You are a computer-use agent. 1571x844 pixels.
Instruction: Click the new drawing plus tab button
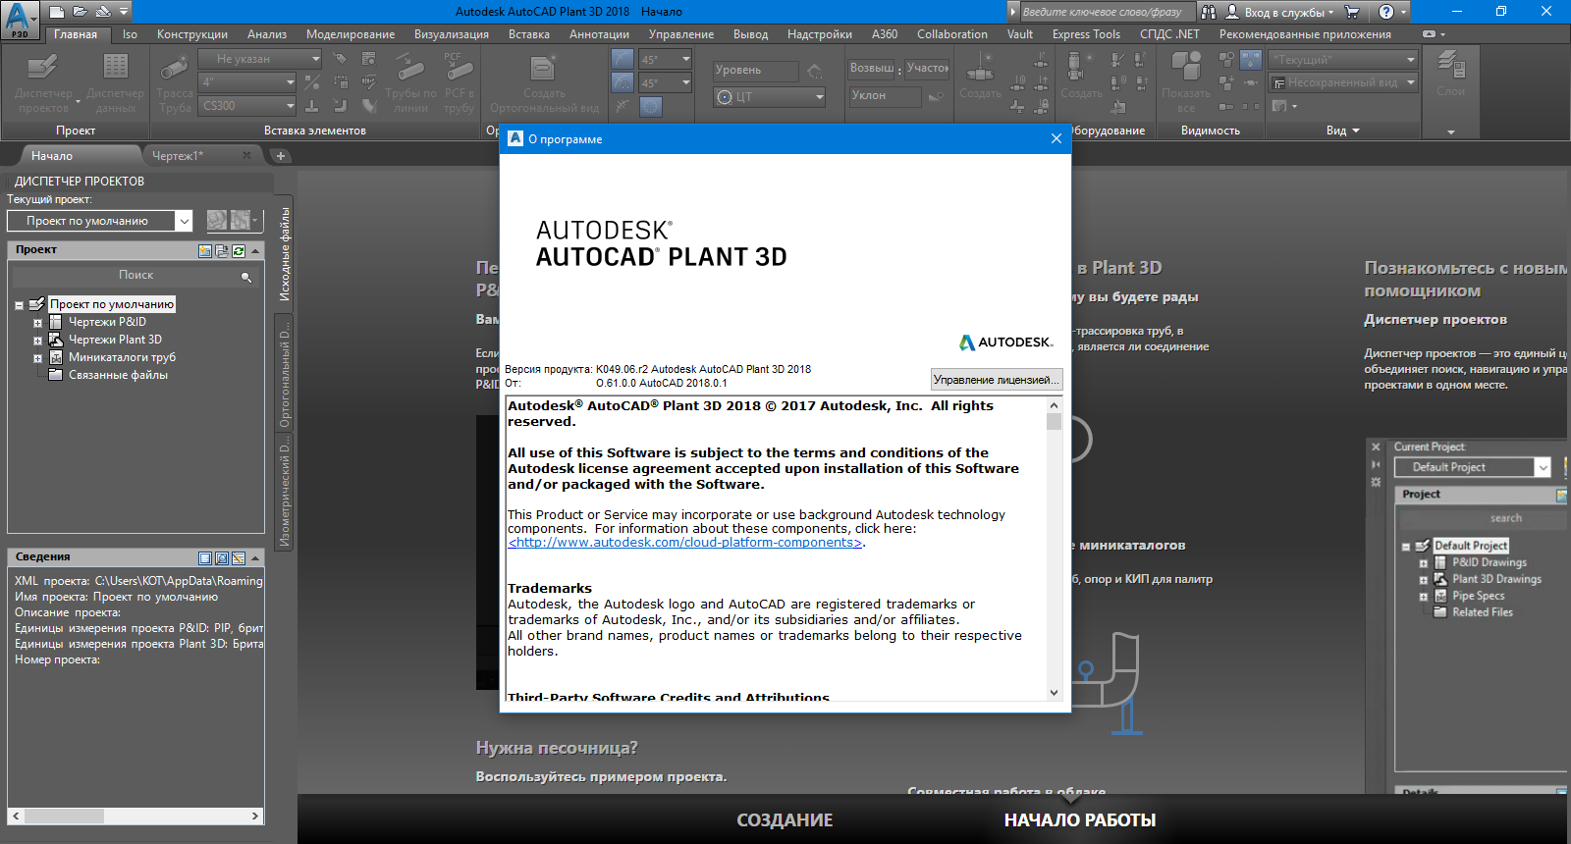point(281,156)
